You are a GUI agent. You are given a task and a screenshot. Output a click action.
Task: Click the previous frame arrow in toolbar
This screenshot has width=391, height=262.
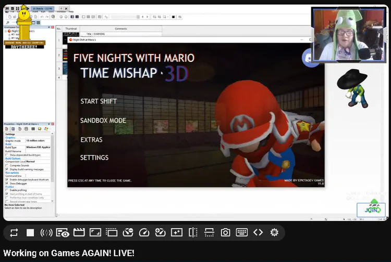143,17
